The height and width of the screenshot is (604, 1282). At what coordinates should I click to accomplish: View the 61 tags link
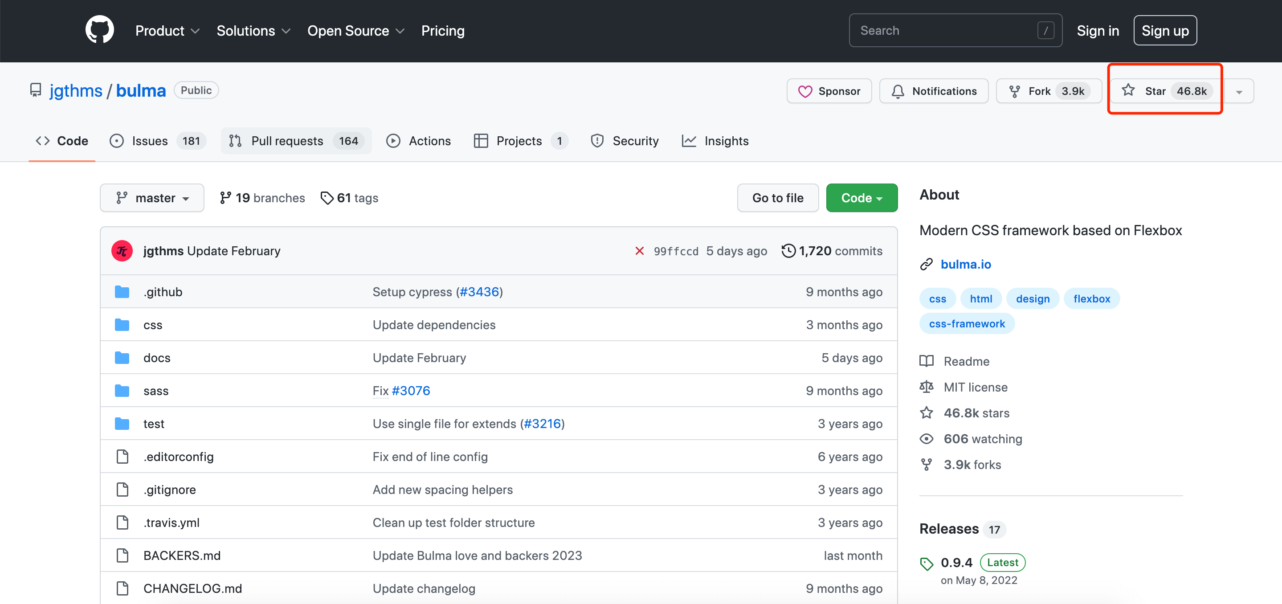pyautogui.click(x=349, y=197)
